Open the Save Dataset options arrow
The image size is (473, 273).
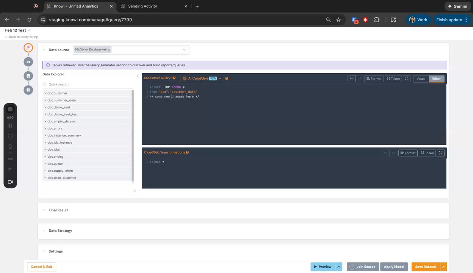[444, 267]
